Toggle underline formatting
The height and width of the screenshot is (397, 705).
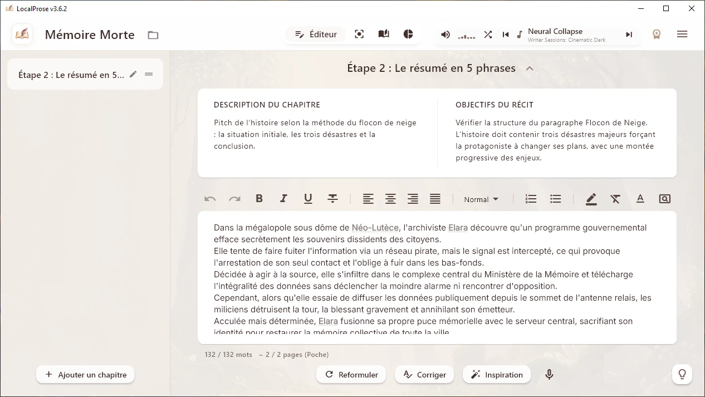click(x=308, y=199)
